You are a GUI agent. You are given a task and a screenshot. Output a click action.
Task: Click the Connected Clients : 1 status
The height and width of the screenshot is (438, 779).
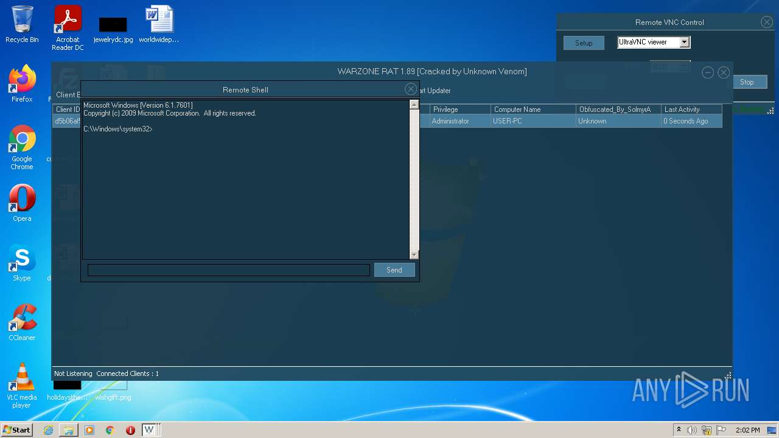pos(127,374)
